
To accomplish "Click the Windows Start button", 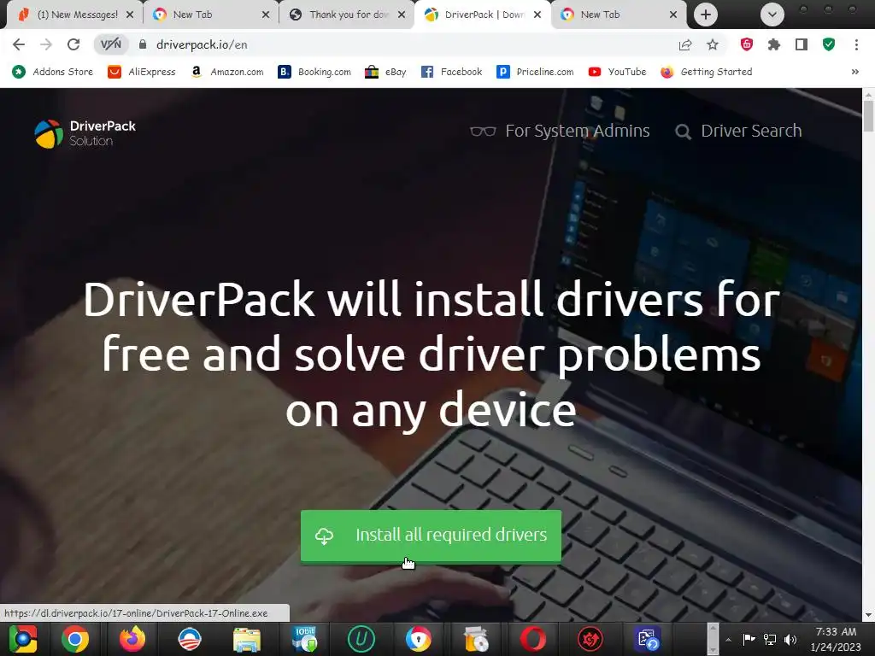I will click(x=23, y=639).
